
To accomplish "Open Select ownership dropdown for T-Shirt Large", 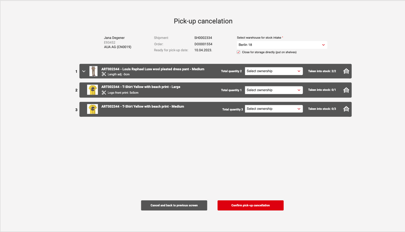I will tap(274, 90).
